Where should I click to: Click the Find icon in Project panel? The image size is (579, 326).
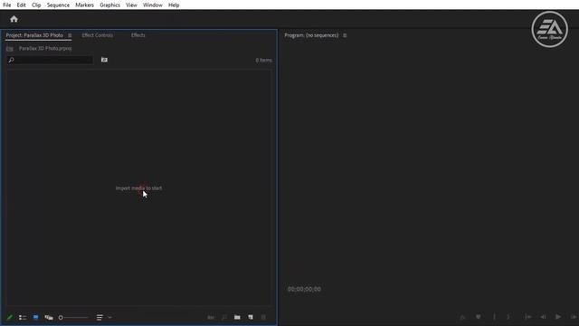click(x=224, y=317)
